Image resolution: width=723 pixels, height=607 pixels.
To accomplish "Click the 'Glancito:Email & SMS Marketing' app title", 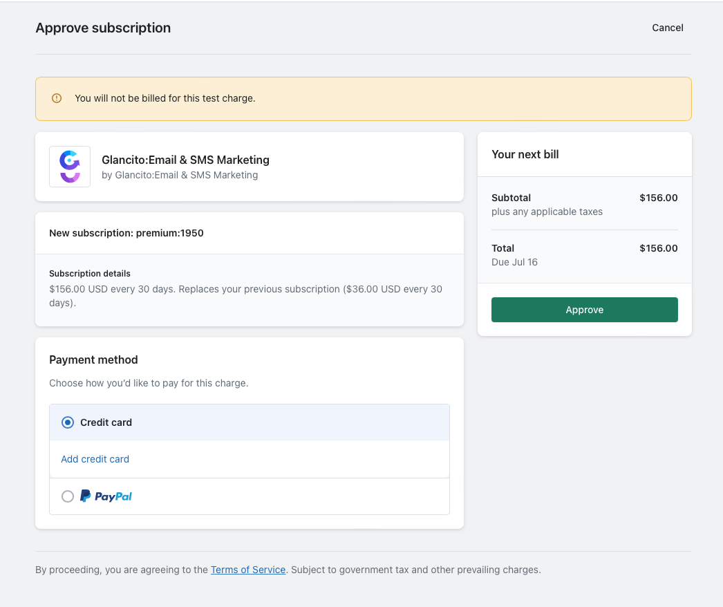I will [185, 160].
